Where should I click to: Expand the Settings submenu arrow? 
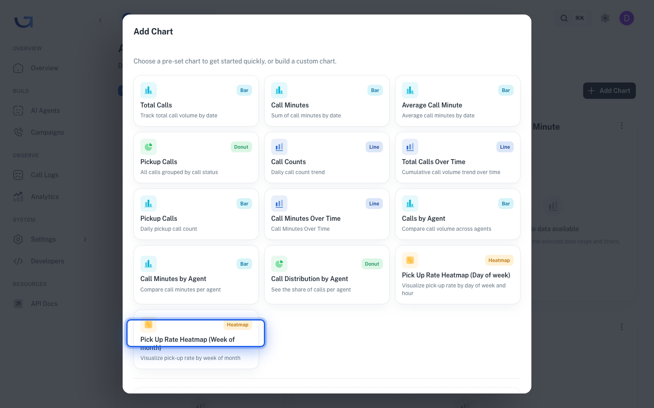(x=85, y=239)
